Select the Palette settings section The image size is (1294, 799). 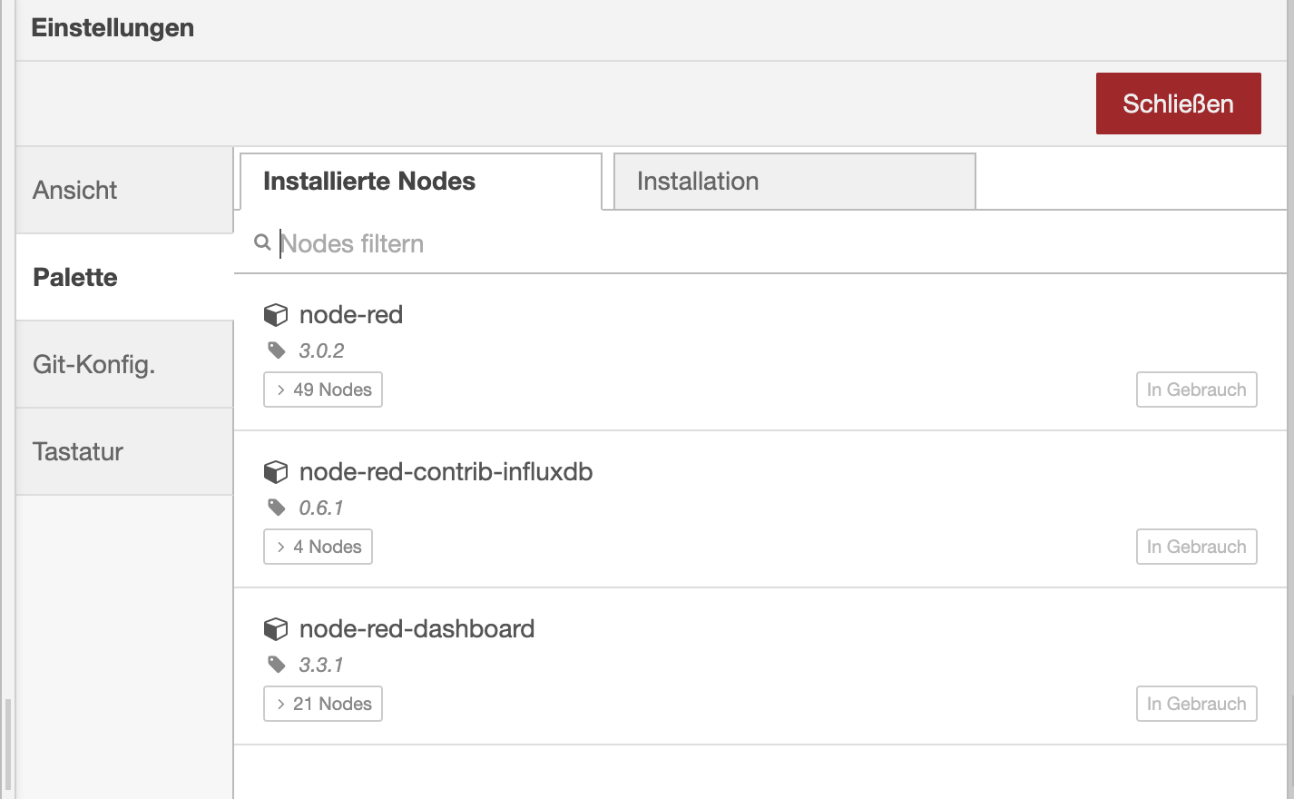124,277
